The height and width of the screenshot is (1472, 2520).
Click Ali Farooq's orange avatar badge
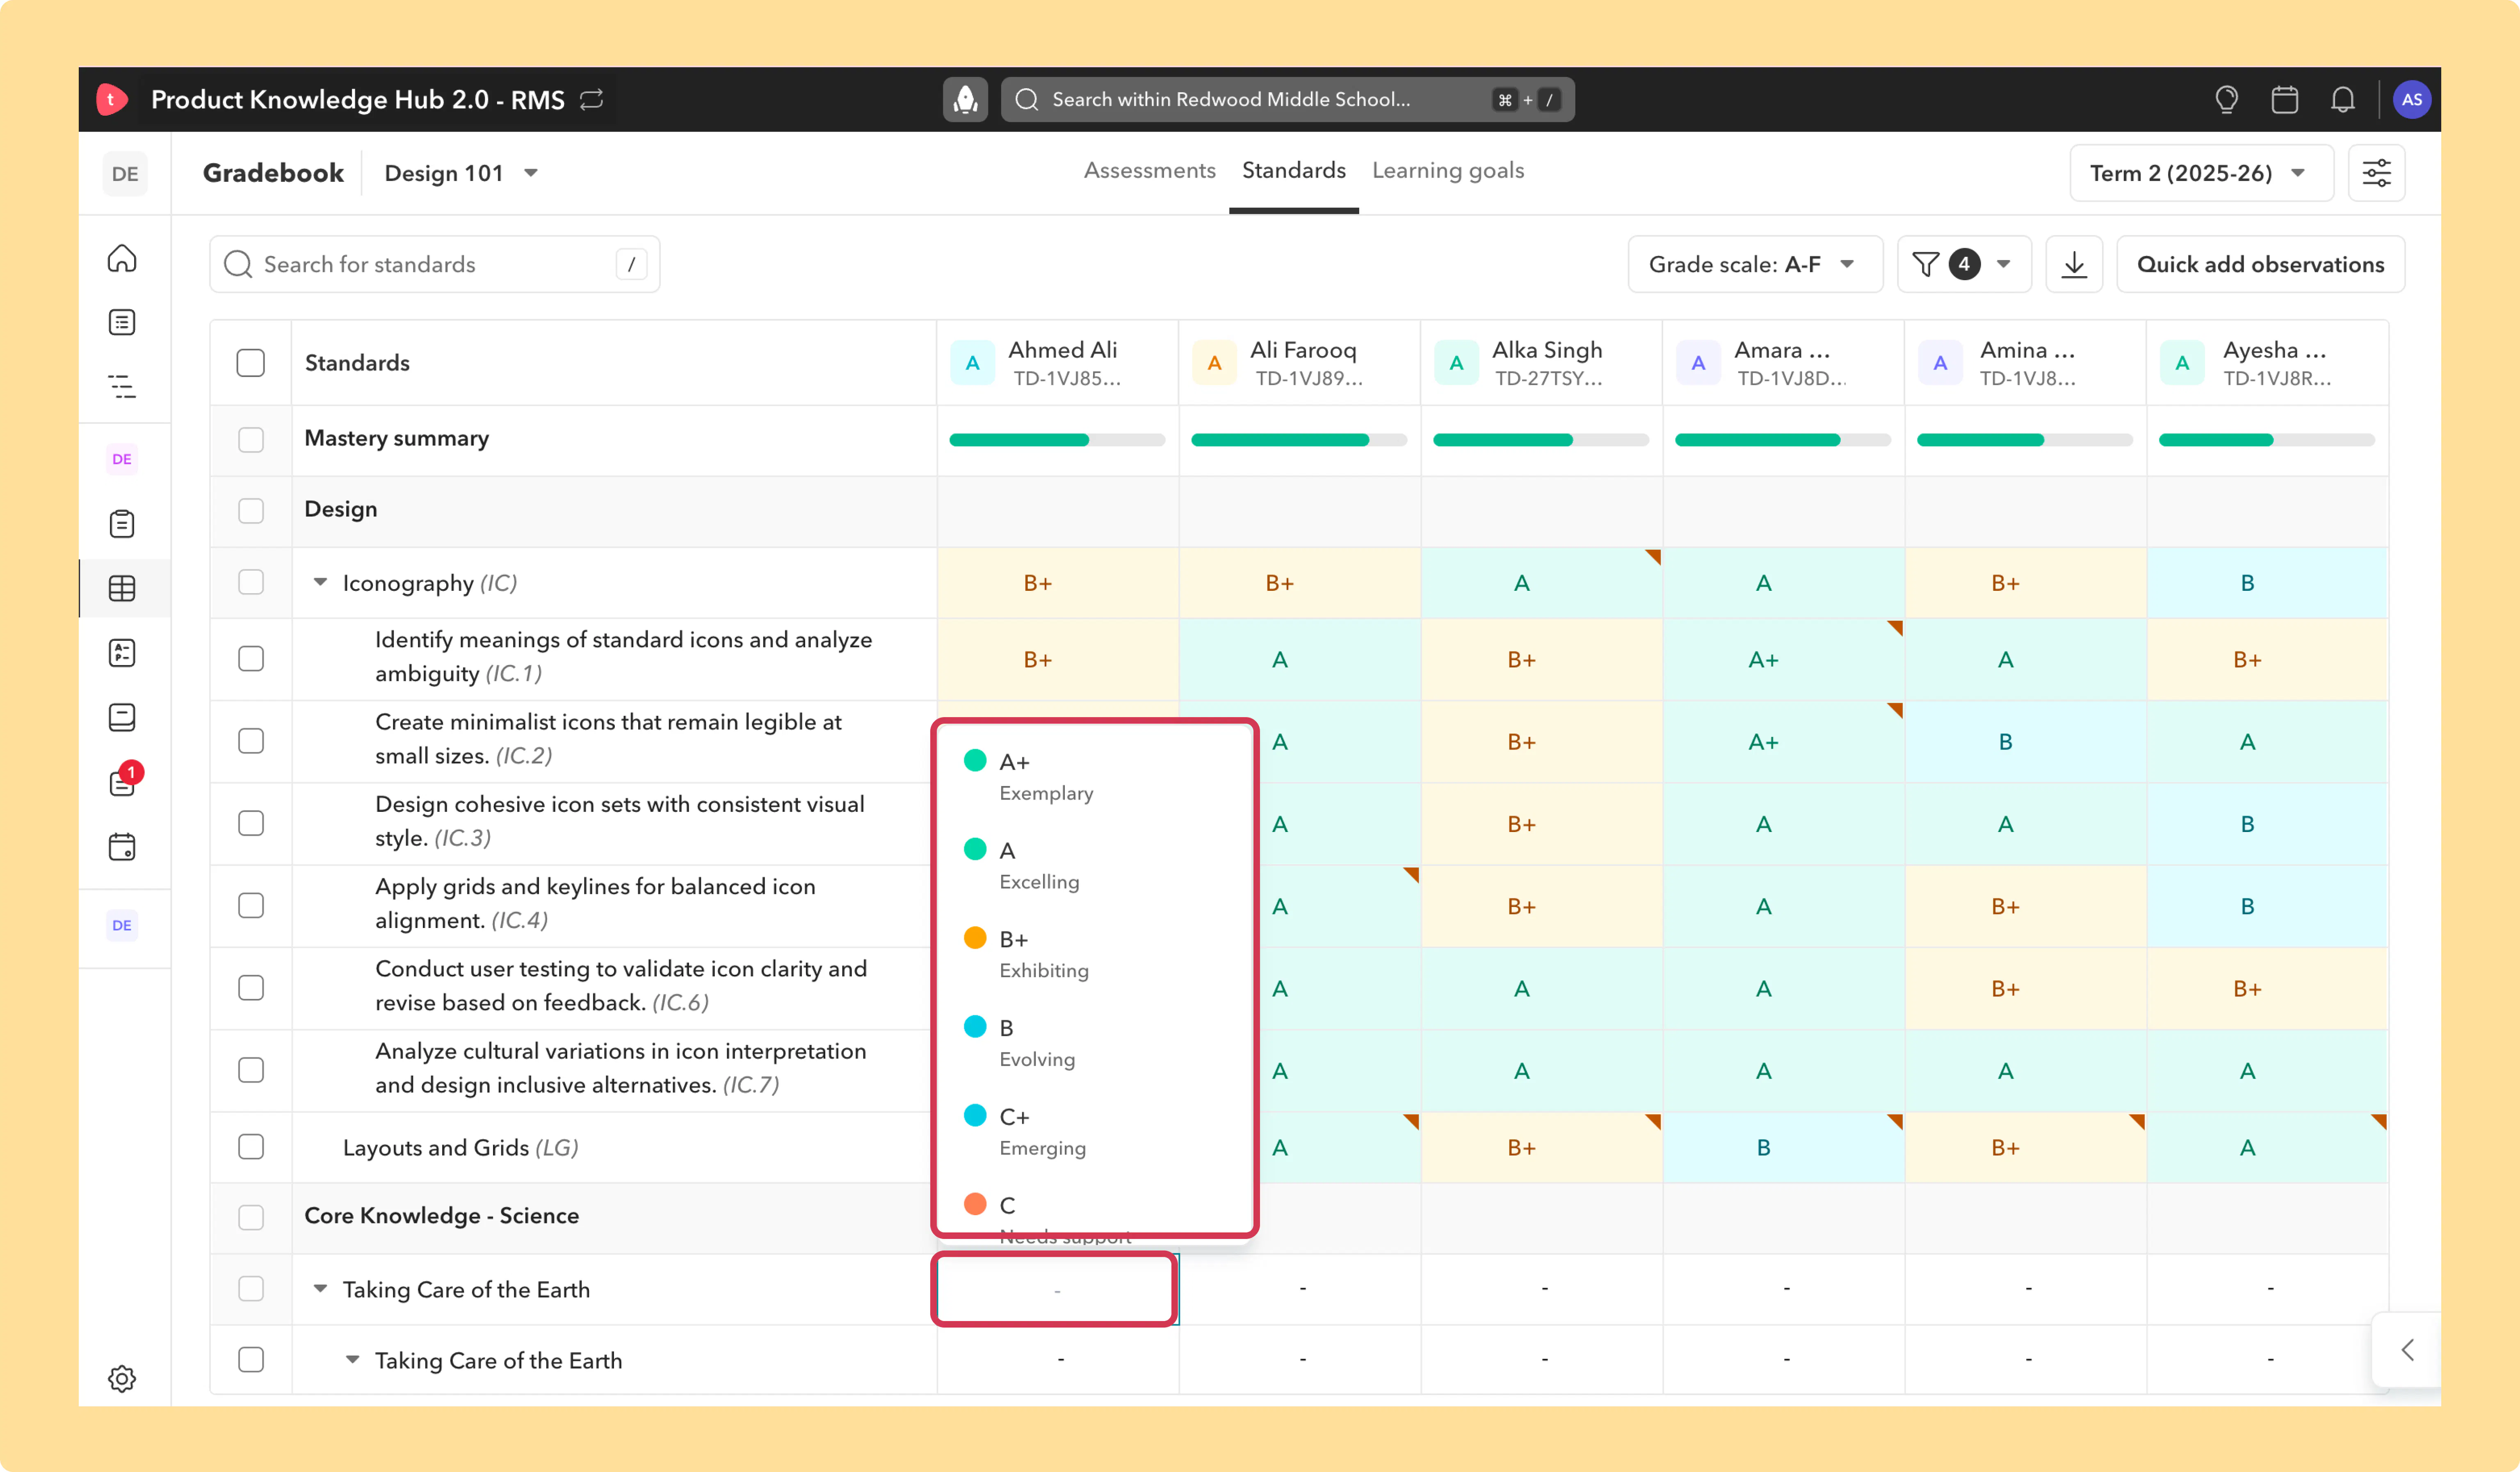pyautogui.click(x=1214, y=363)
